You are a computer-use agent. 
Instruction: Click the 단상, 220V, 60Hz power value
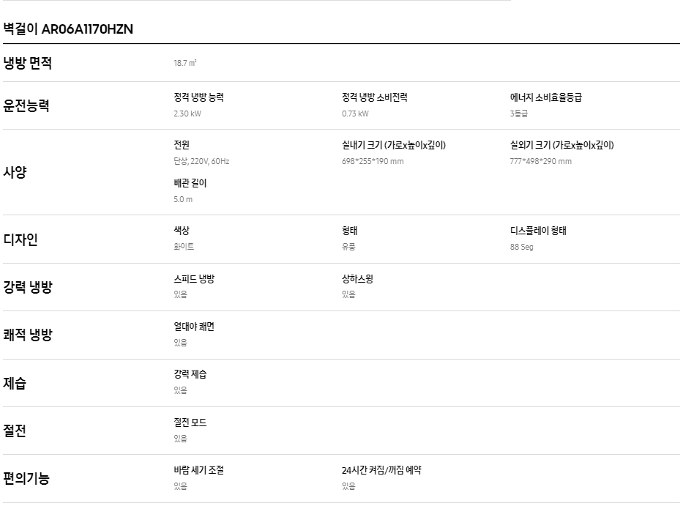[x=201, y=161]
